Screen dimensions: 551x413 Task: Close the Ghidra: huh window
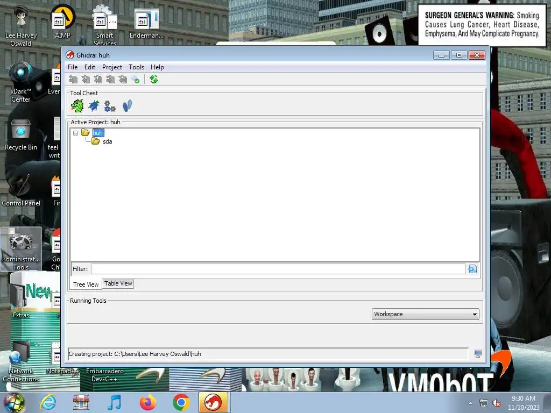(477, 55)
